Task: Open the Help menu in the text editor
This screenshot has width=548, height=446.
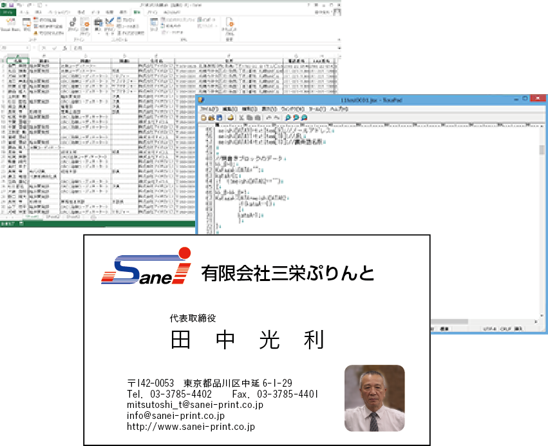Action: point(339,109)
